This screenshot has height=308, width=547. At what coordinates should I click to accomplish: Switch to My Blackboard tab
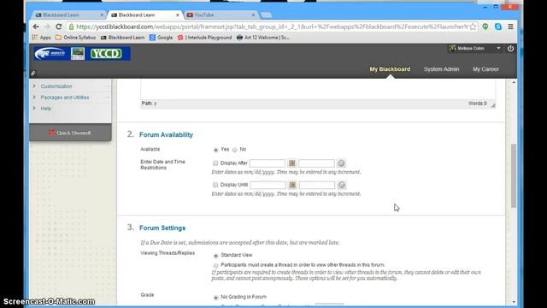coord(390,69)
